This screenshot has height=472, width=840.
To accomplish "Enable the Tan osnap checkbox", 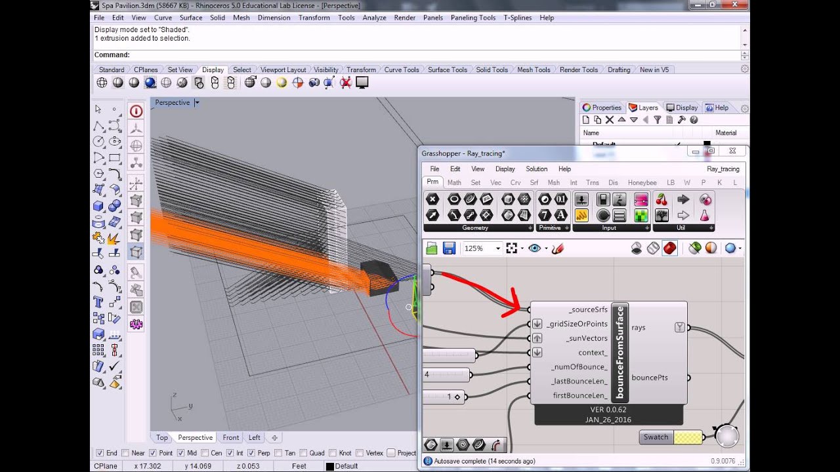I will [278, 453].
